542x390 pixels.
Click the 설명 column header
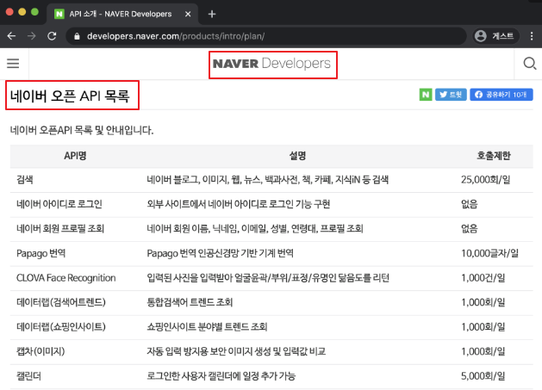[x=297, y=156]
